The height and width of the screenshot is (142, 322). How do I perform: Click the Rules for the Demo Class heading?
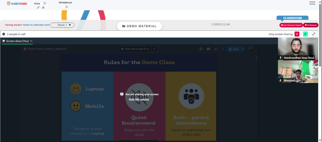[139, 62]
